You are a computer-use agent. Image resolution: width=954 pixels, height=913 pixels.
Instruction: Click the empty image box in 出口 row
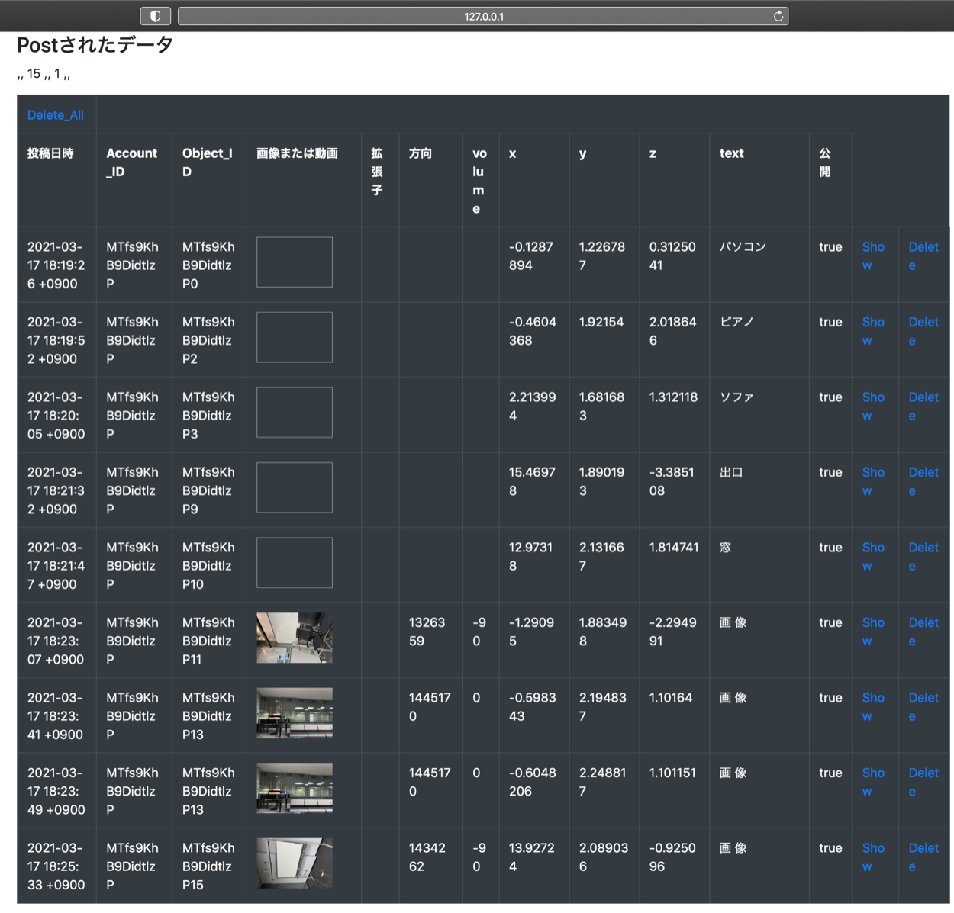(295, 487)
